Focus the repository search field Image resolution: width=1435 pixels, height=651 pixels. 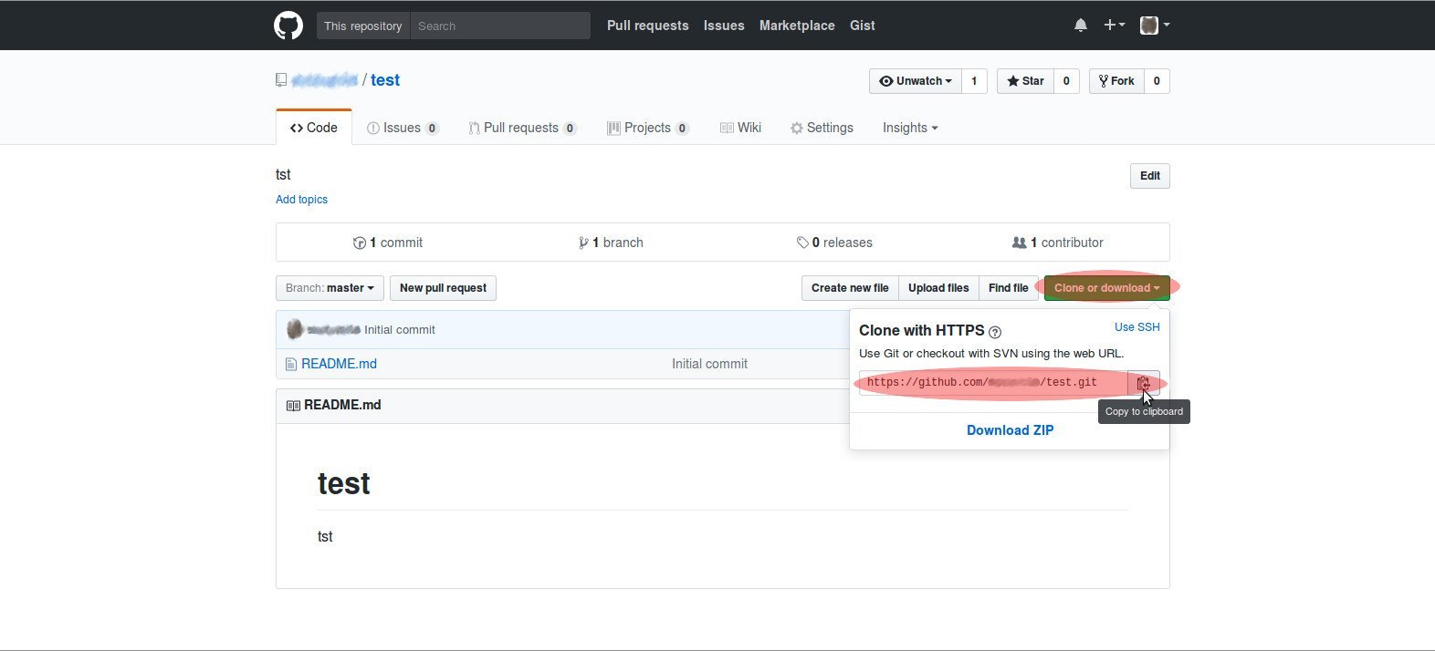(x=500, y=26)
